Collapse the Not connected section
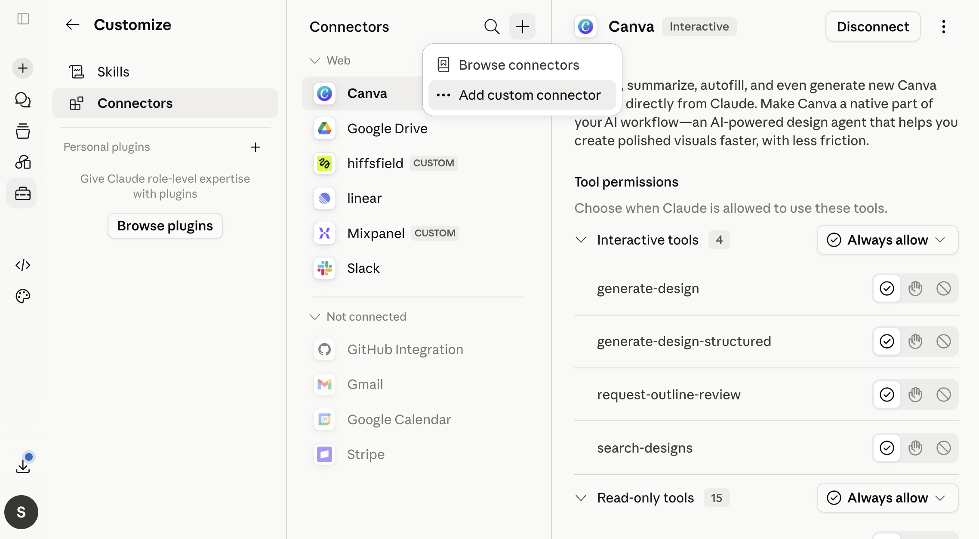 (x=315, y=317)
